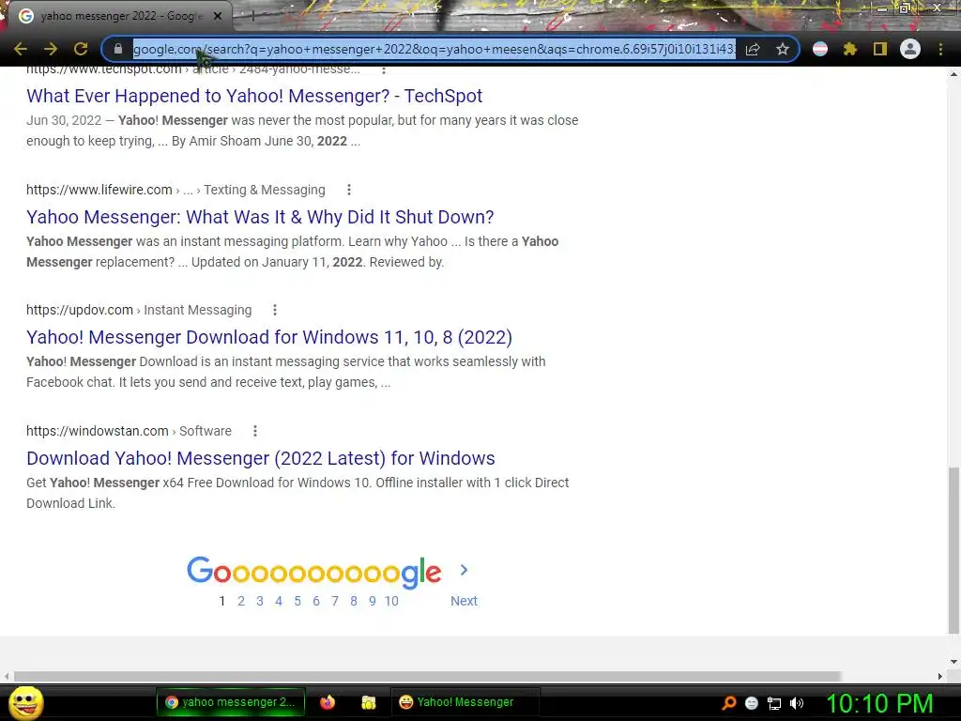Click the padlock site info icon
Viewport: 961px width, 721px height.
pos(118,49)
